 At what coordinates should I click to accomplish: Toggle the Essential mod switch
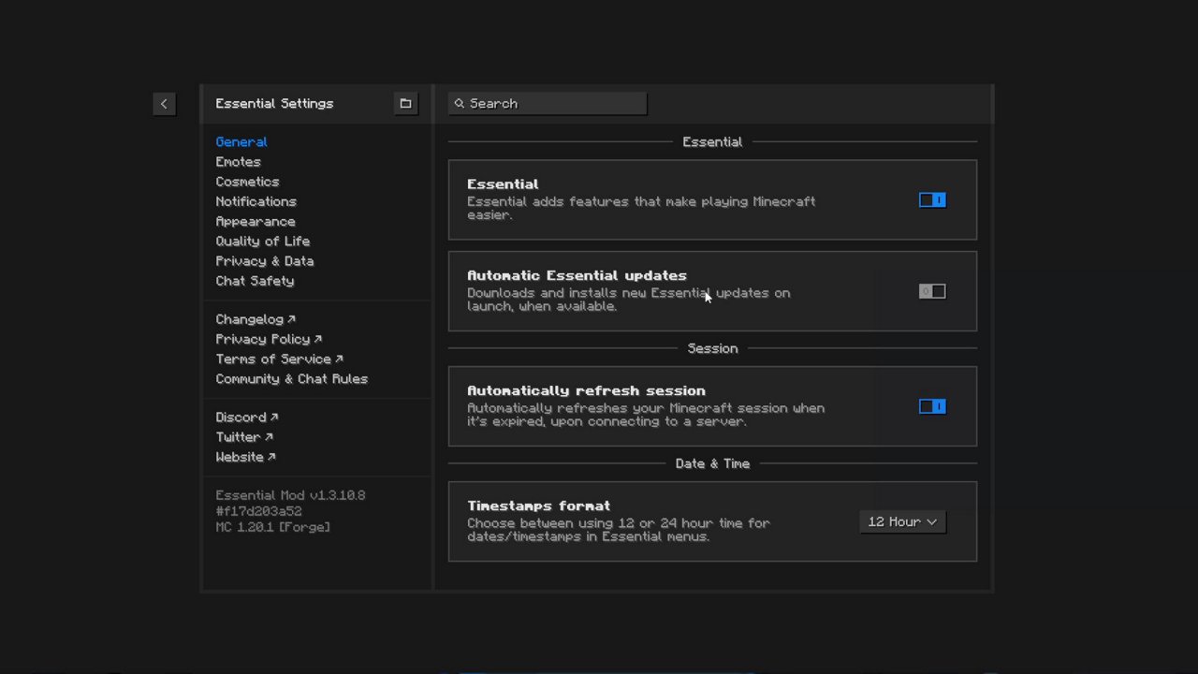(x=932, y=200)
